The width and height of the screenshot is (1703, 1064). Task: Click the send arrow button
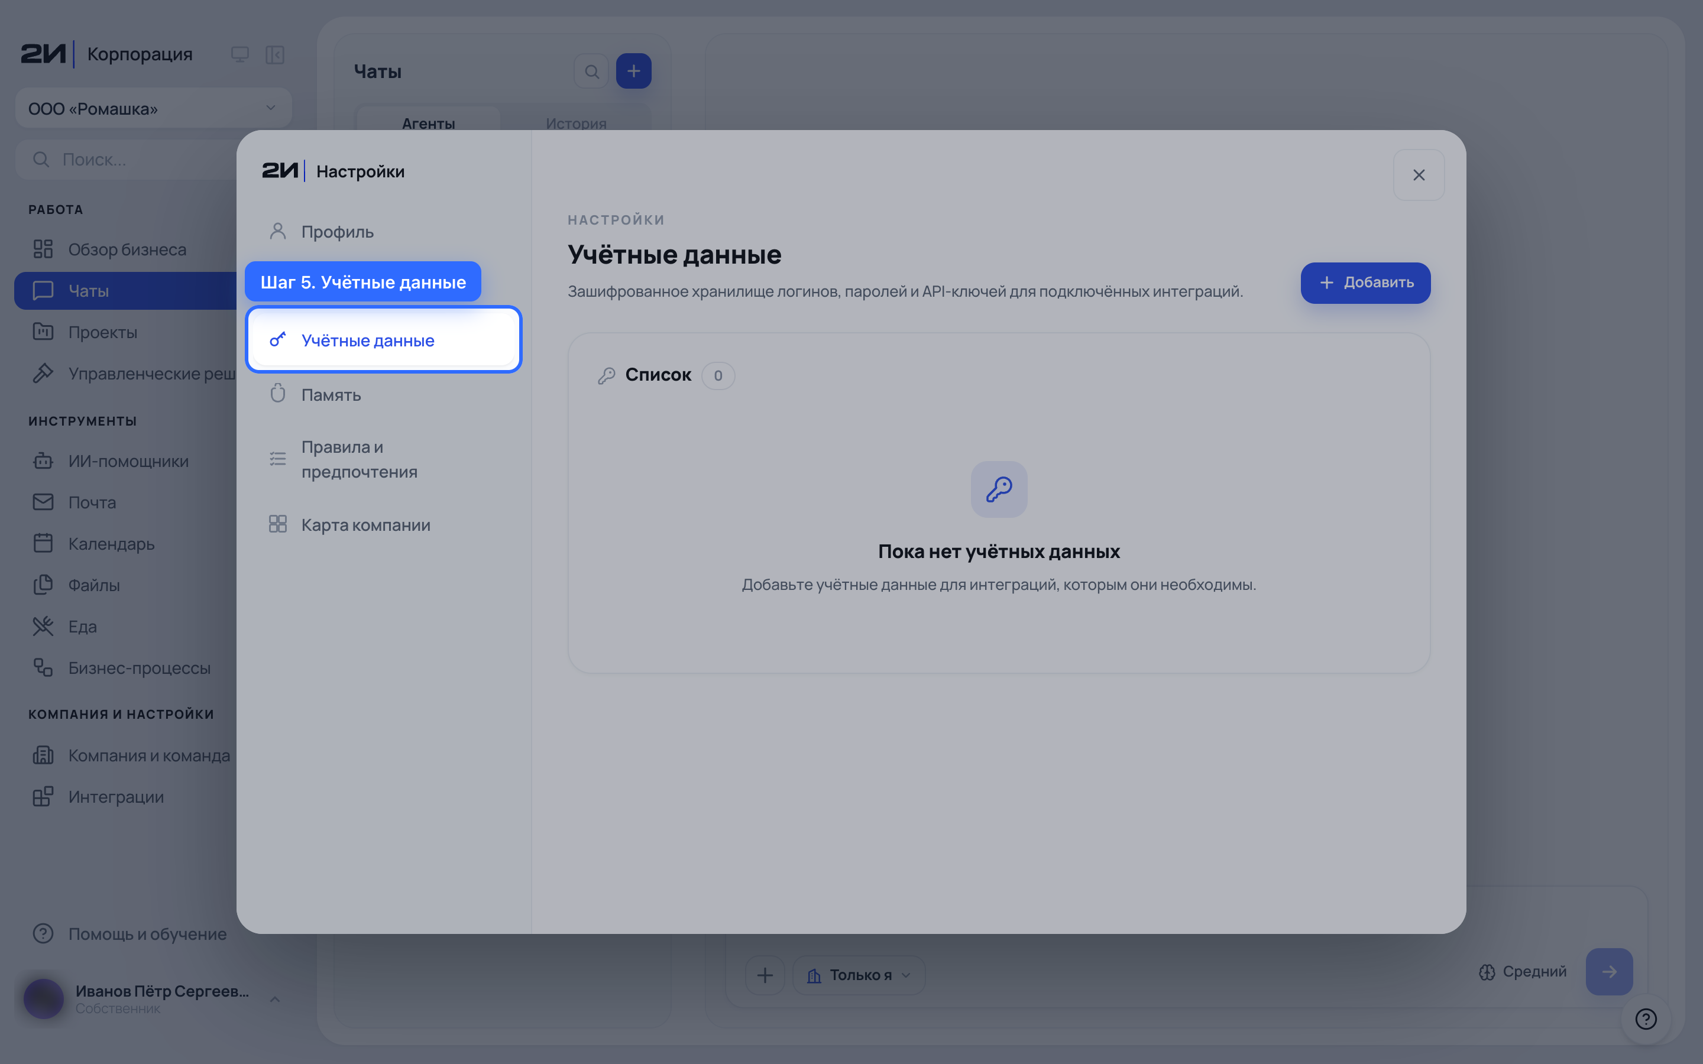pyautogui.click(x=1609, y=972)
